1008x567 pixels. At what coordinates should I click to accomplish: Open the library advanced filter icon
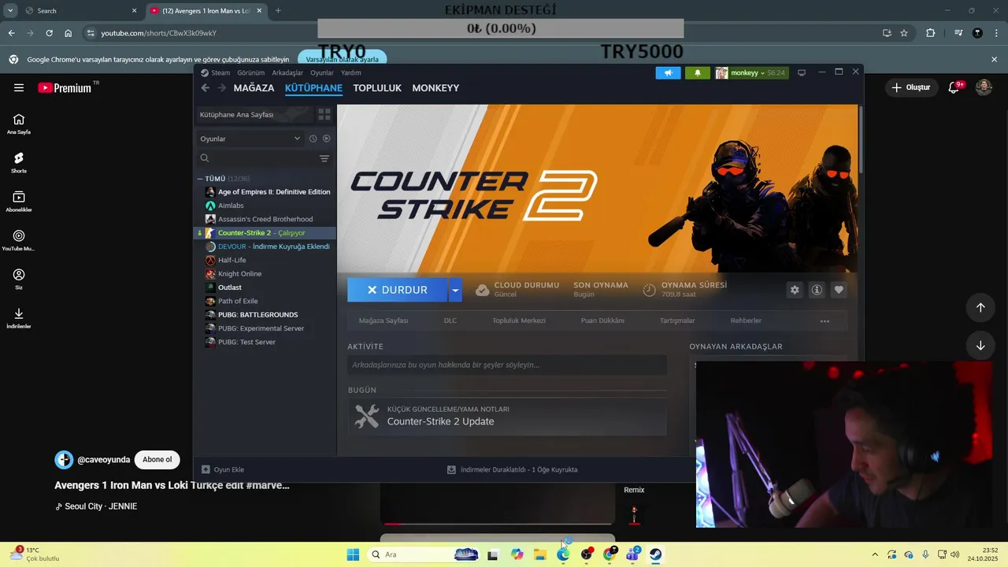pyautogui.click(x=324, y=158)
